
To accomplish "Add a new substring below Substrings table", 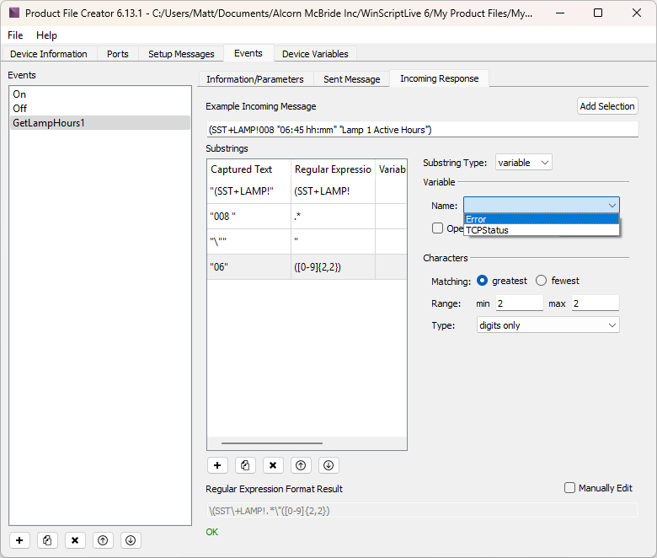I will (x=217, y=465).
